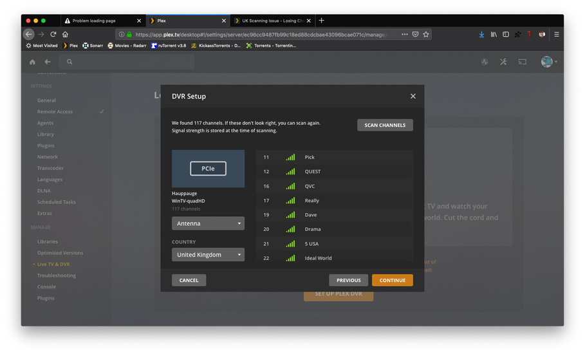
Task: Open the Firefox hamburger menu
Action: pyautogui.click(x=556, y=34)
